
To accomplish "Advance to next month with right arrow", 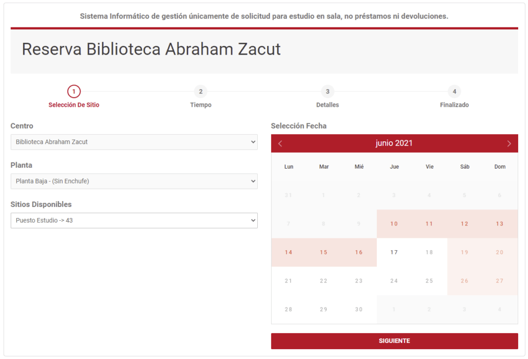I will (x=509, y=143).
